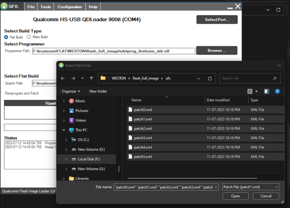This screenshot has width=290, height=208.
Task: Open the recent locations dropdown
Action: coord(82,78)
